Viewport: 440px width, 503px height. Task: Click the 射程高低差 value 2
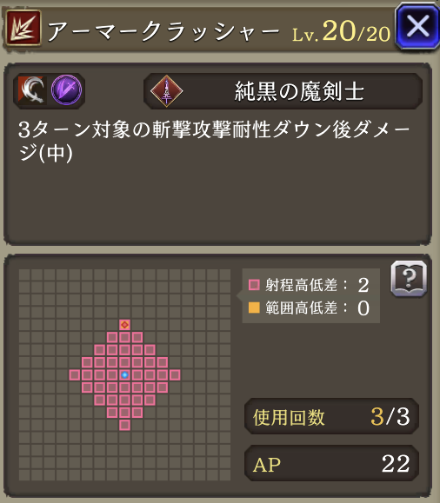coord(363,285)
